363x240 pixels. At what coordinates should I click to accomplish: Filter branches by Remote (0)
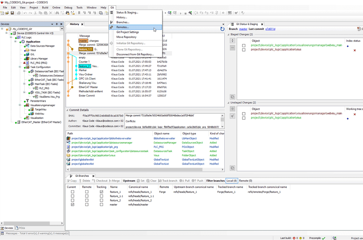[245, 181]
